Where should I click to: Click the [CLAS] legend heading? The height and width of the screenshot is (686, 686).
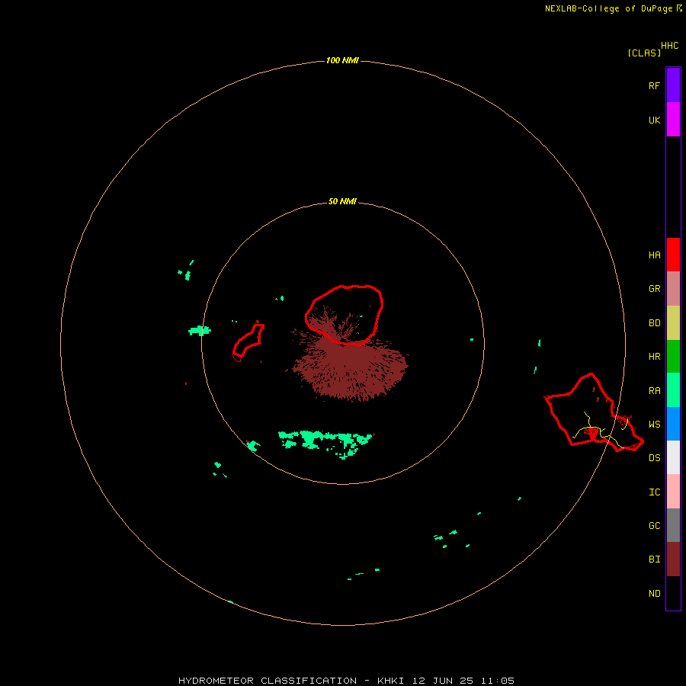(x=644, y=53)
